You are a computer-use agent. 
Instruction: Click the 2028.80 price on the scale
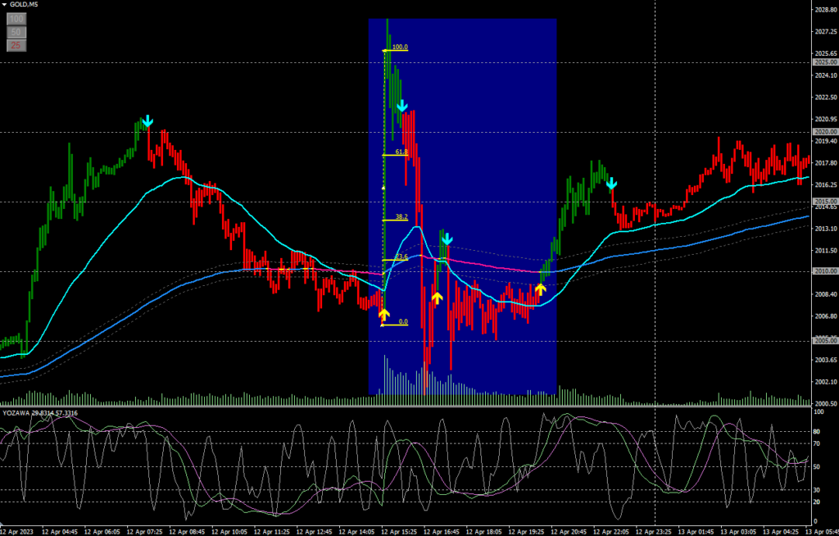pos(826,10)
